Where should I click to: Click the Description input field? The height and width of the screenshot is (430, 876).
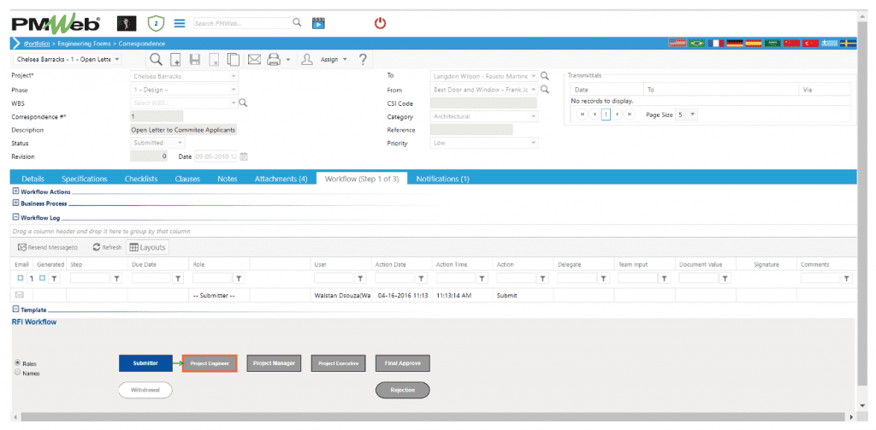[183, 130]
